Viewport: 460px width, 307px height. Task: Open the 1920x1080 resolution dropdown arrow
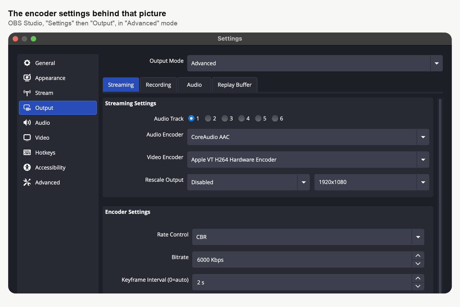click(423, 182)
